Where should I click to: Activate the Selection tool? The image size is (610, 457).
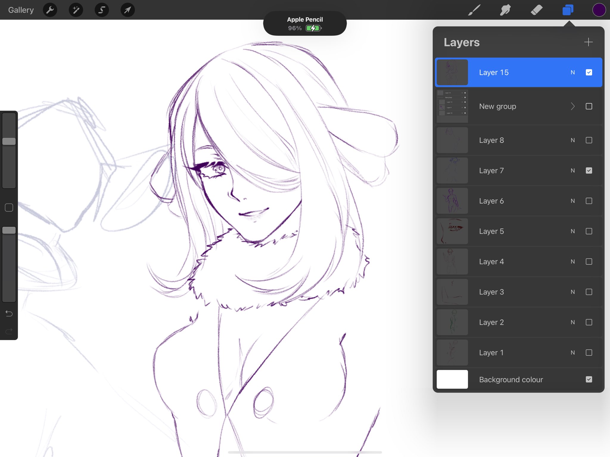click(102, 10)
